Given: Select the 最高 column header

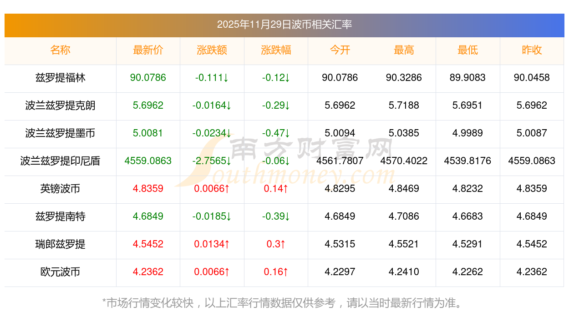Looking at the screenshot, I should tap(404, 50).
